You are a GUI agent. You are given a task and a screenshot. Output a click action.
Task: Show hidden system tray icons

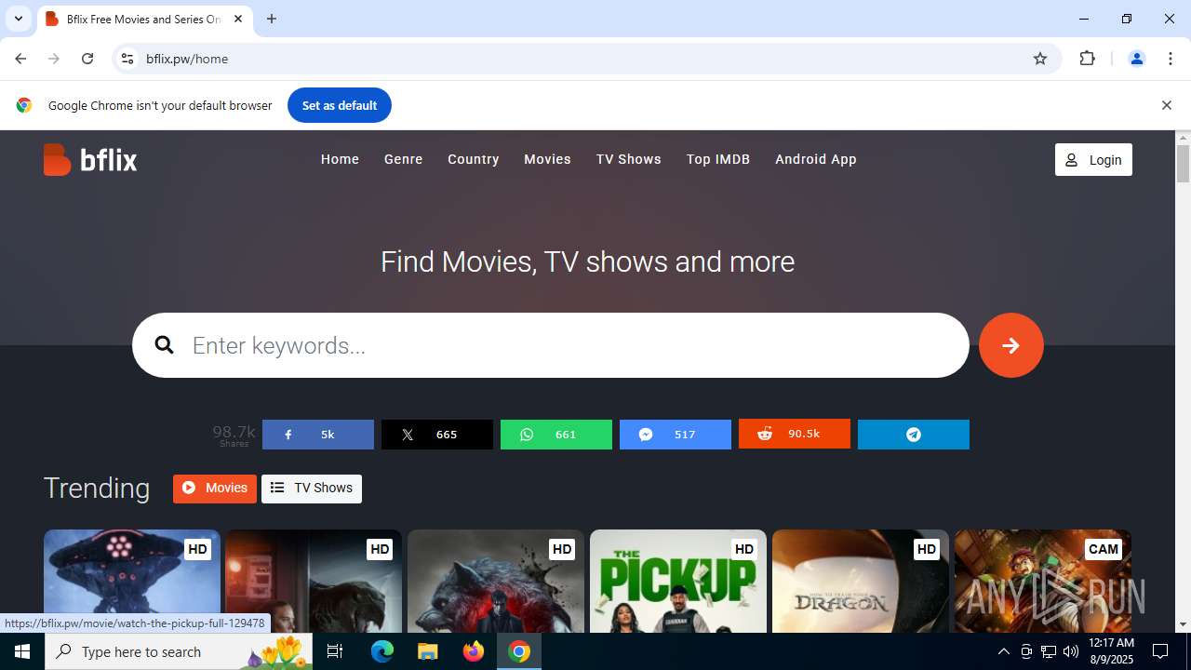point(1003,651)
